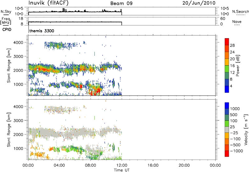The width and height of the screenshot is (249, 172).
Task: Click the orange negative-velocity patch near 03:00 at 1000 km
Action: pyautogui.click(x=51, y=149)
